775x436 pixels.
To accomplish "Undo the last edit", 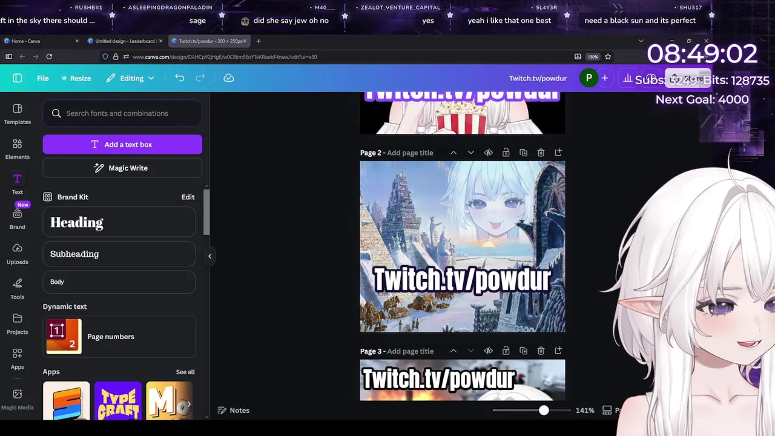I will (179, 78).
